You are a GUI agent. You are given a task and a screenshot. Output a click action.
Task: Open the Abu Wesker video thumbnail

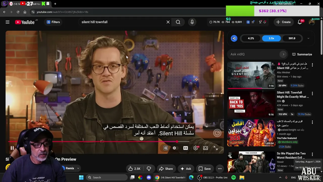251,75
